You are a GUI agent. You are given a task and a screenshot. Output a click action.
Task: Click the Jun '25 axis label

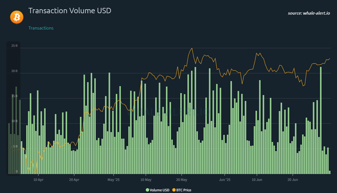225,179
